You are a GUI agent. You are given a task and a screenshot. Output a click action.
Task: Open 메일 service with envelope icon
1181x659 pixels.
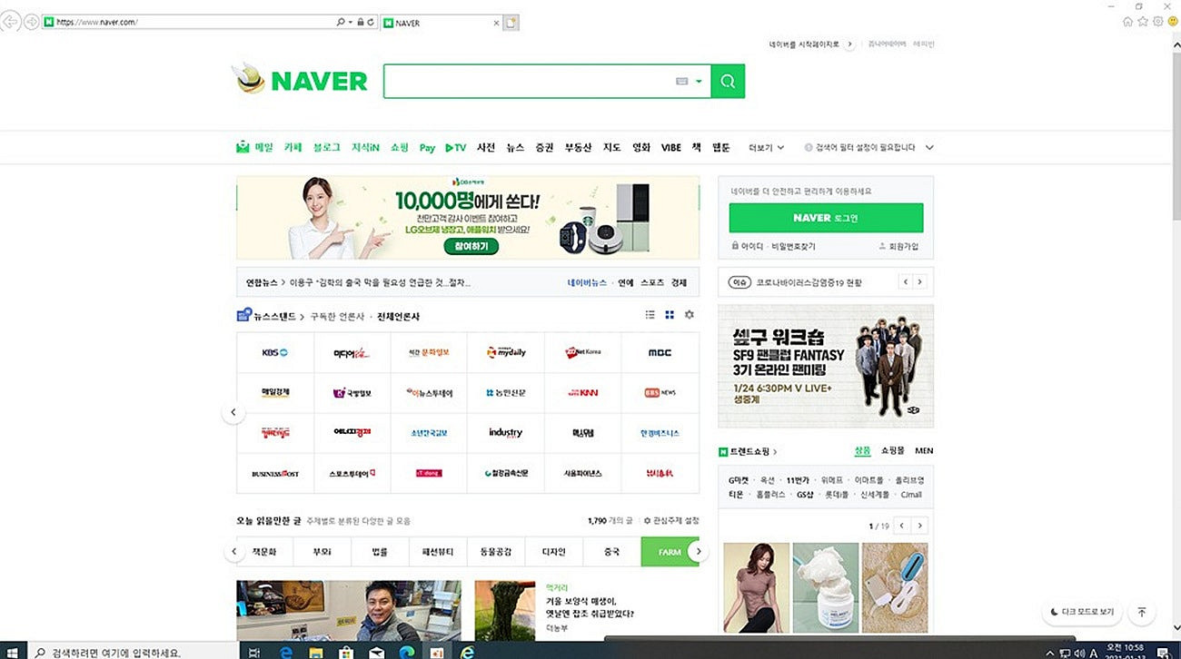[x=254, y=147]
